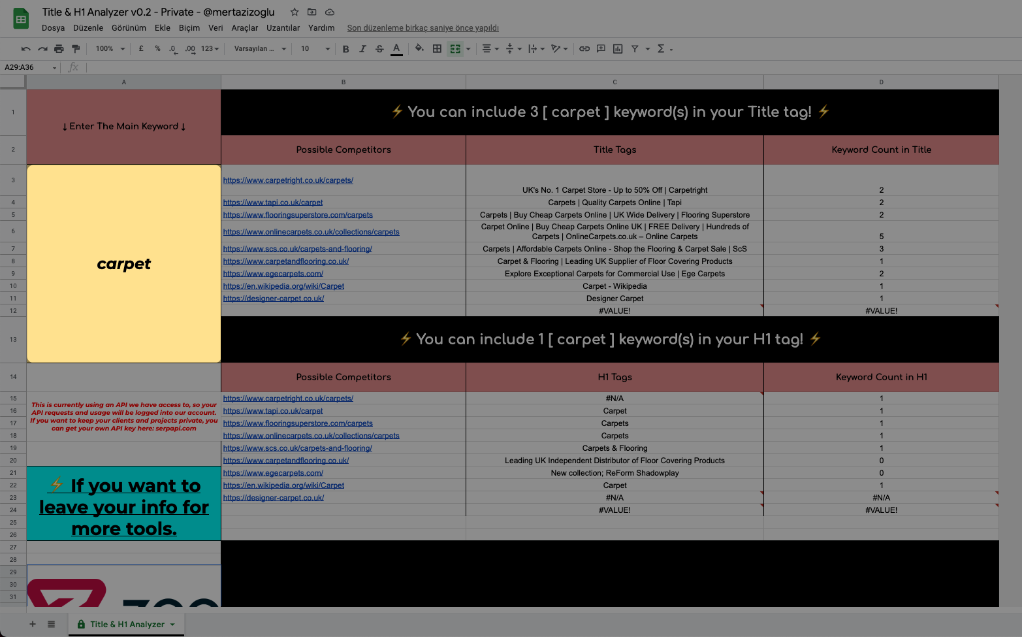The image size is (1022, 637).
Task: Open the Varsayılan font dropdown
Action: (x=260, y=49)
